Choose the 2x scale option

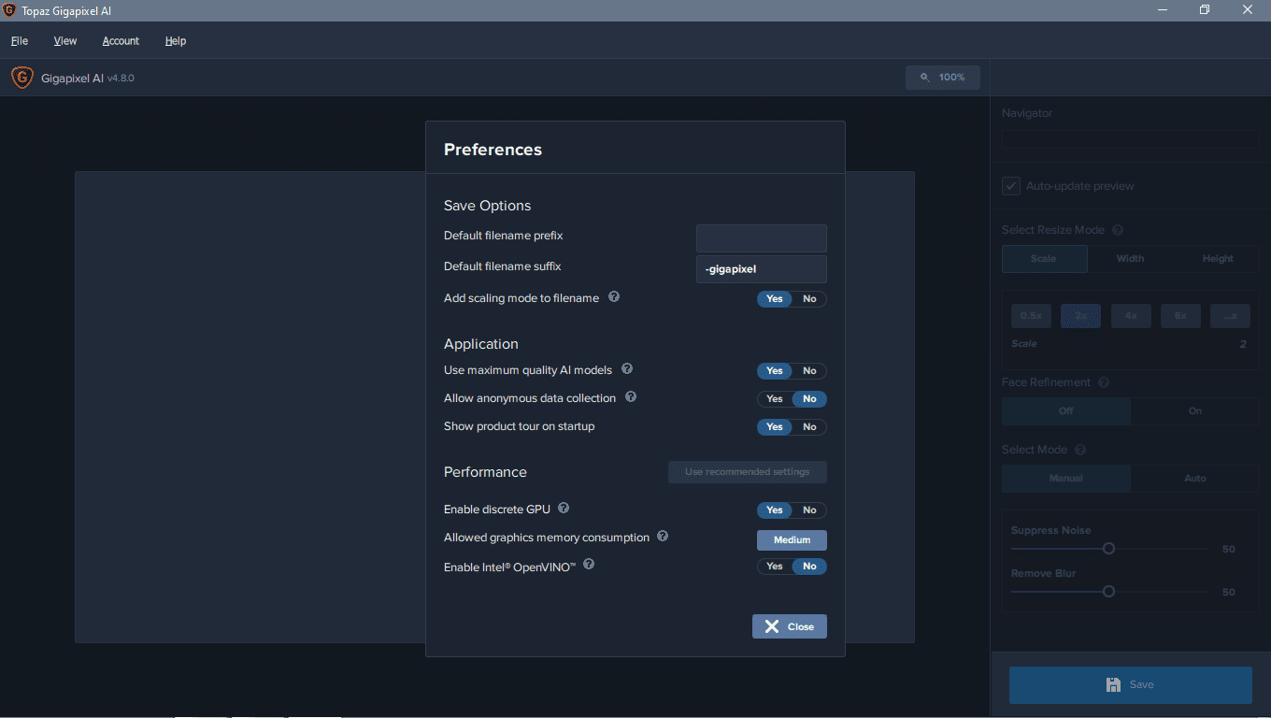point(1080,316)
